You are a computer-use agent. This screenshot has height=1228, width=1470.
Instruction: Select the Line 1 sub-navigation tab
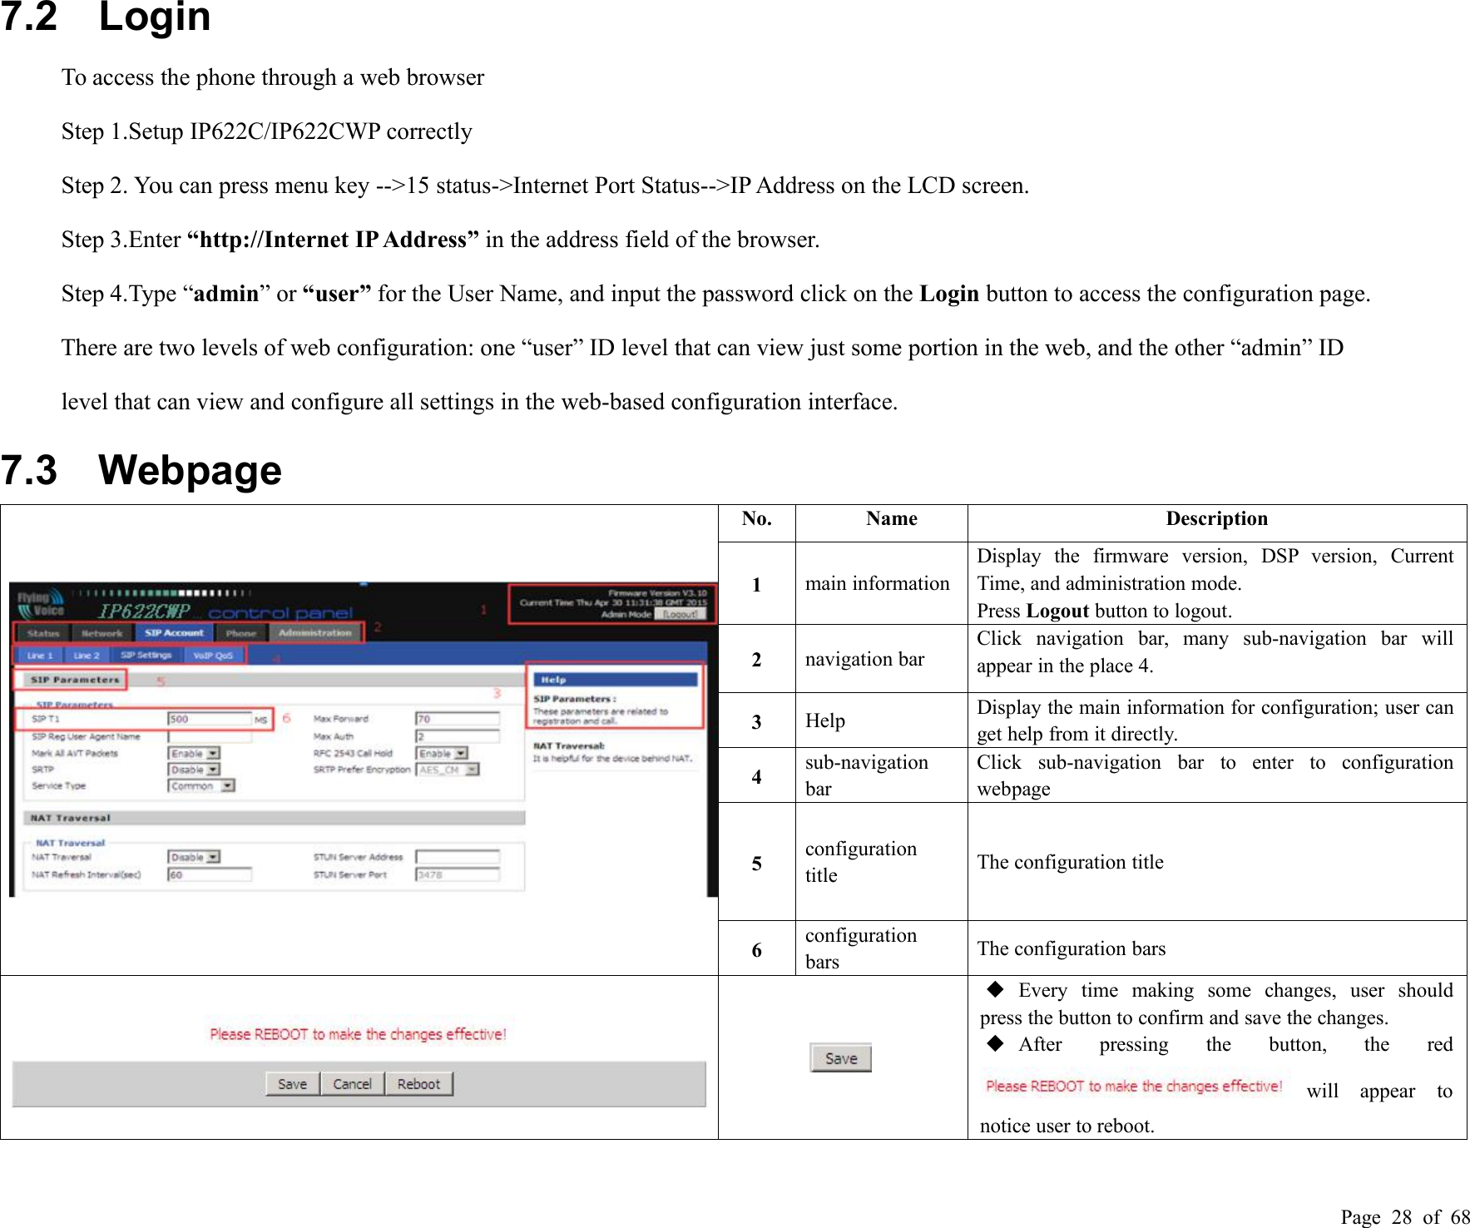(x=40, y=656)
